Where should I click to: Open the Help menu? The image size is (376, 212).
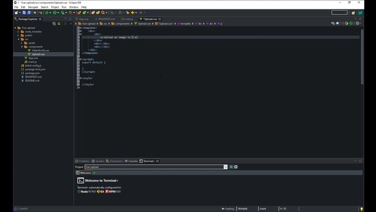pos(83,7)
